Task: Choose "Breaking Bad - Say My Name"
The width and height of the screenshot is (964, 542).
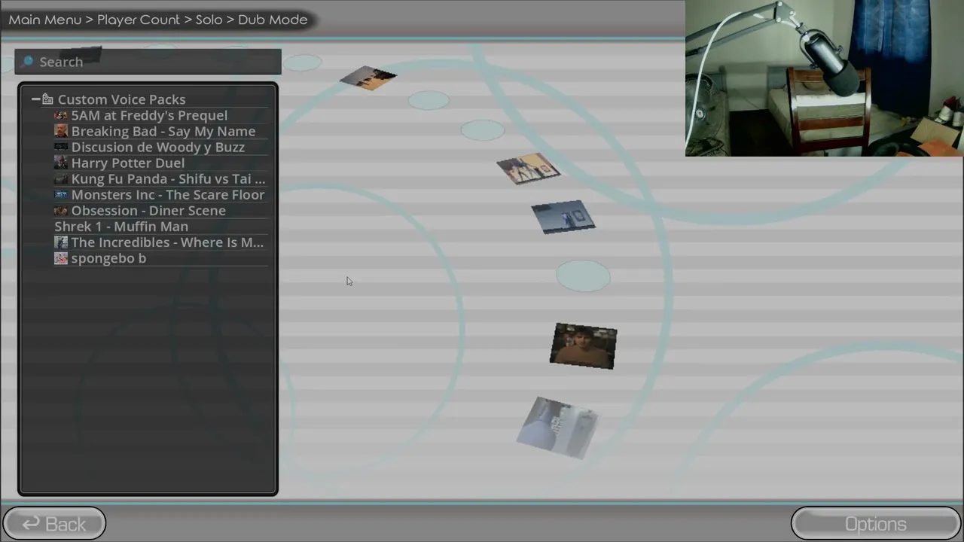Action: [163, 131]
